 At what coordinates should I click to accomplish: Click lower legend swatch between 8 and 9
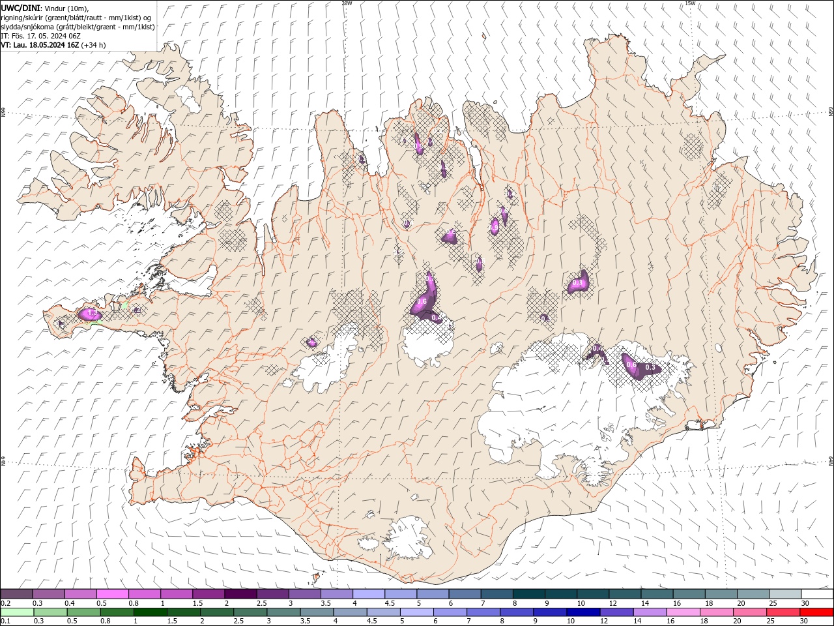tap(517, 612)
